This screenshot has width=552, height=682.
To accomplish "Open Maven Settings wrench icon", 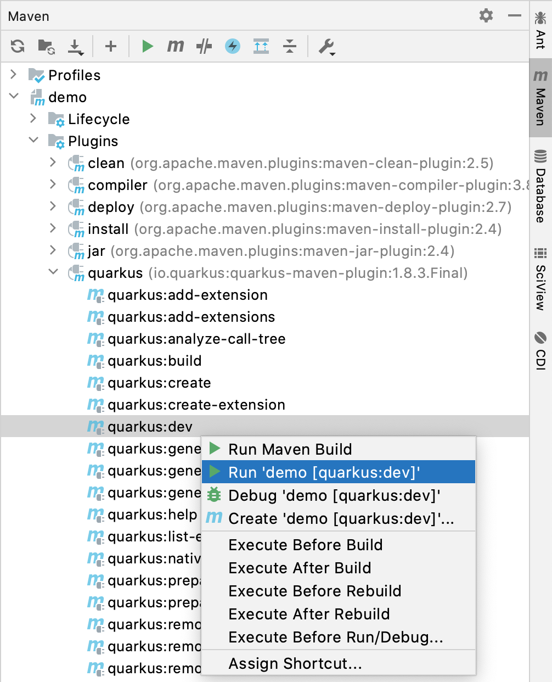I will 326,46.
